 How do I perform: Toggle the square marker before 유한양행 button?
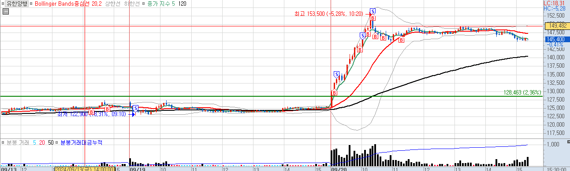(3, 4)
